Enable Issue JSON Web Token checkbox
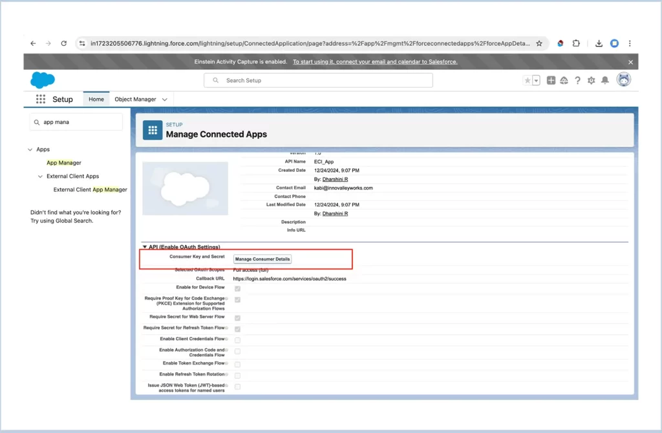662x433 pixels. [x=238, y=387]
